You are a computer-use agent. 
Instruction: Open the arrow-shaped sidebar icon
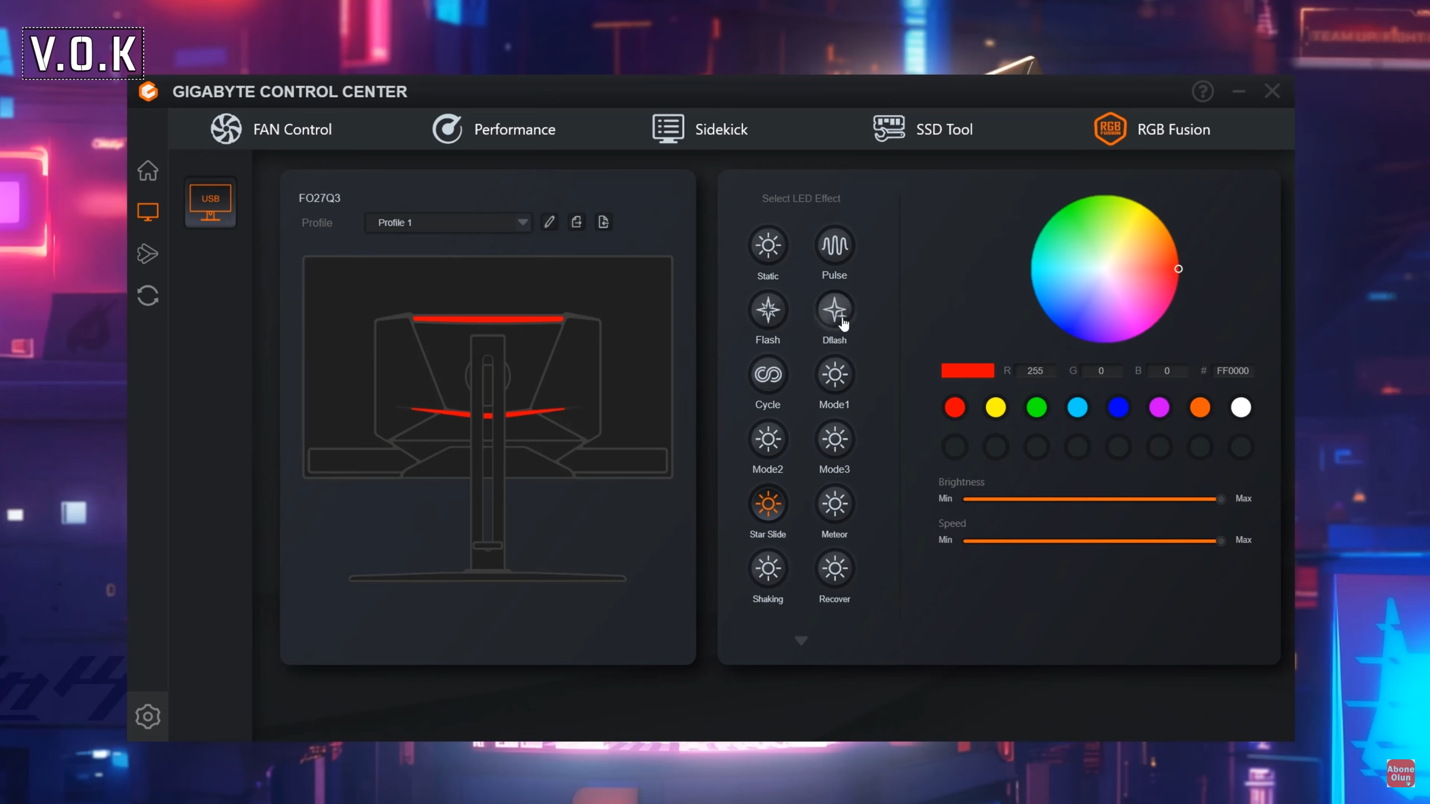point(147,254)
